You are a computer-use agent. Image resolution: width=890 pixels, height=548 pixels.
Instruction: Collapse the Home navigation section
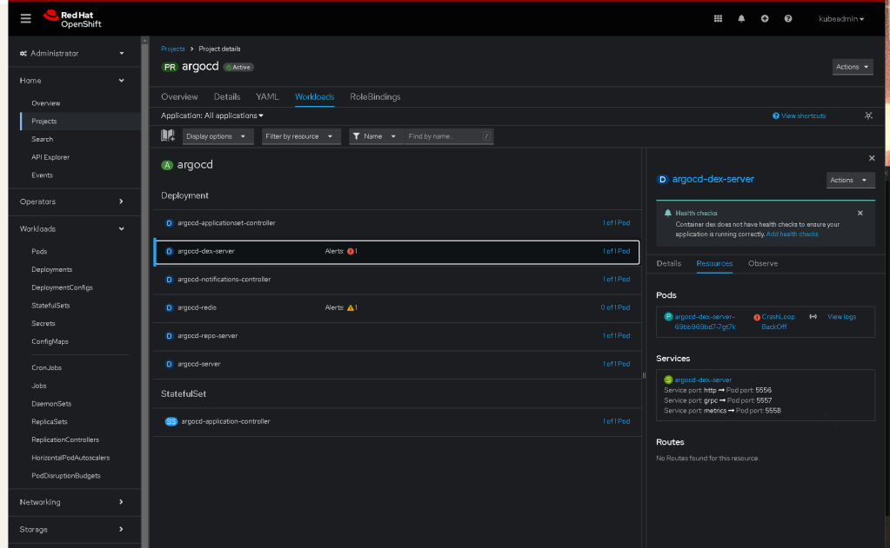click(71, 81)
